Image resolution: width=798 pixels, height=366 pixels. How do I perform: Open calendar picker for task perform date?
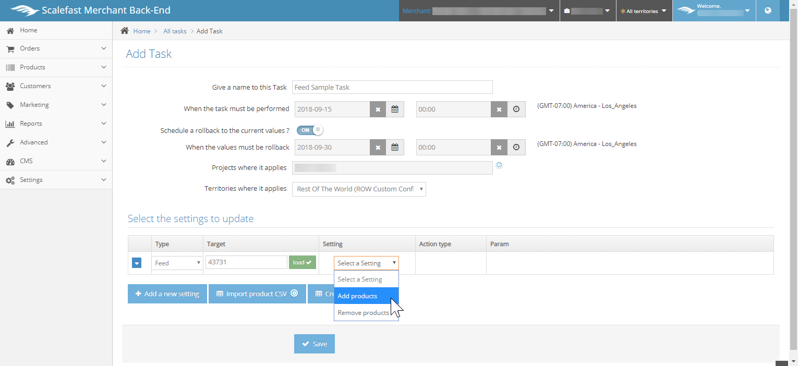coord(395,109)
